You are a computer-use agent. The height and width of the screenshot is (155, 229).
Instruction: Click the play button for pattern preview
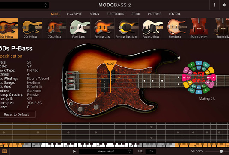click(74, 152)
